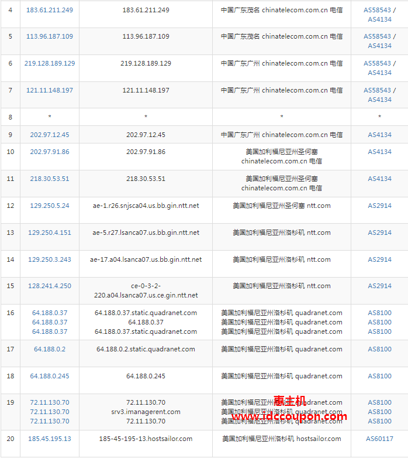Image resolution: width=408 pixels, height=458 pixels.
Task: Open AS58543 in the hop 7 row
Action: pyautogui.click(x=377, y=90)
